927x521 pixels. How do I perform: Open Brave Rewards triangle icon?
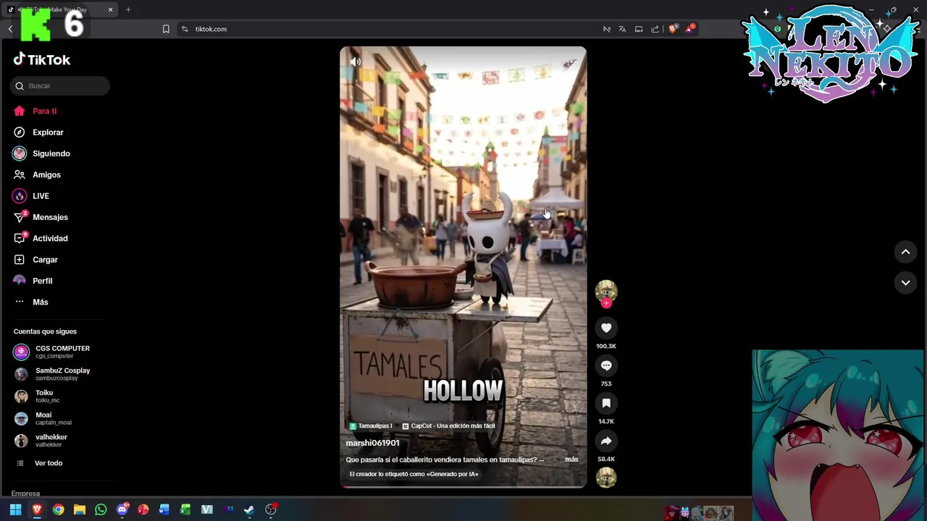point(690,29)
